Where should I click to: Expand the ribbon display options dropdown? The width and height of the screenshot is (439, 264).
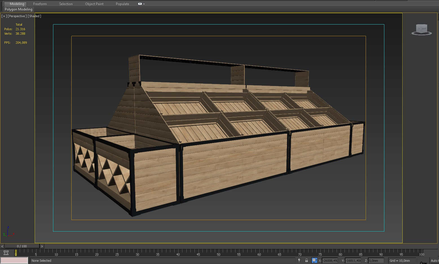click(141, 4)
